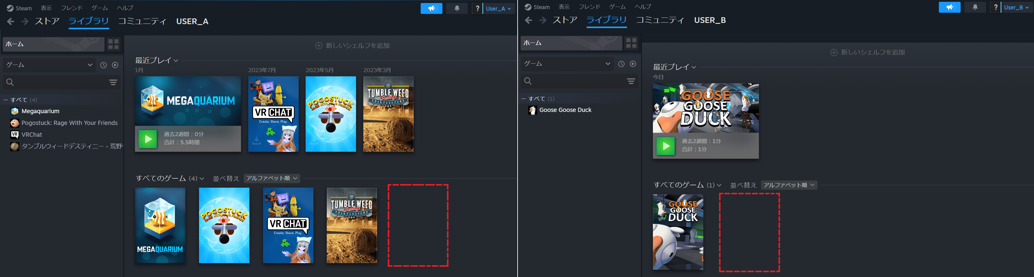Image resolution: width=1034 pixels, height=277 pixels.
Task: Open the アルファベット順 sort dropdown in USER_B window
Action: click(x=789, y=185)
